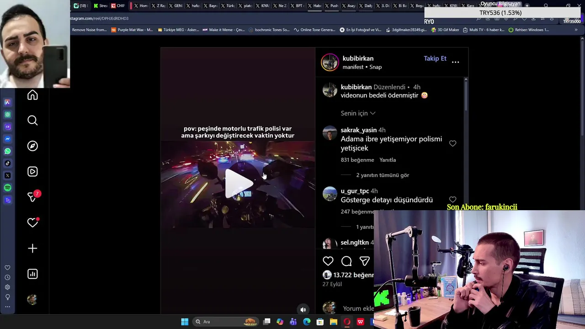
Task: Show more bookmarks bar chevron
Action: pyautogui.click(x=576, y=30)
